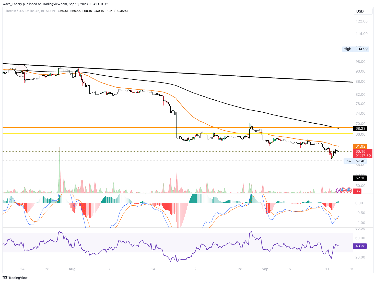Select the circle drawing on the chart

[21, 70]
